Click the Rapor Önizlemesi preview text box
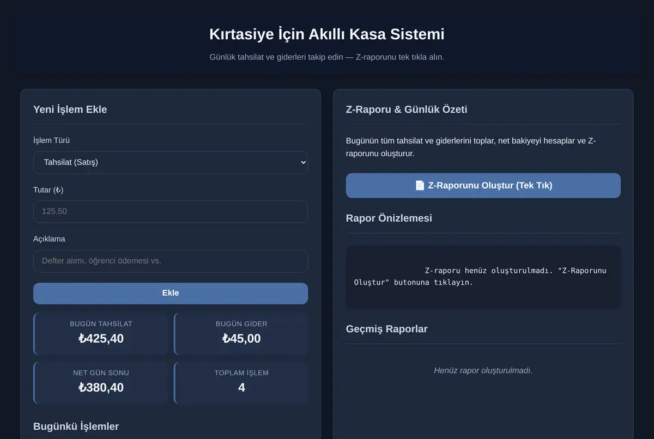 (483, 277)
